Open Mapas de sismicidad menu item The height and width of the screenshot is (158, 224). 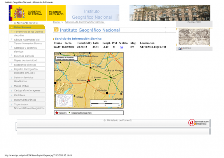click(x=25, y=60)
